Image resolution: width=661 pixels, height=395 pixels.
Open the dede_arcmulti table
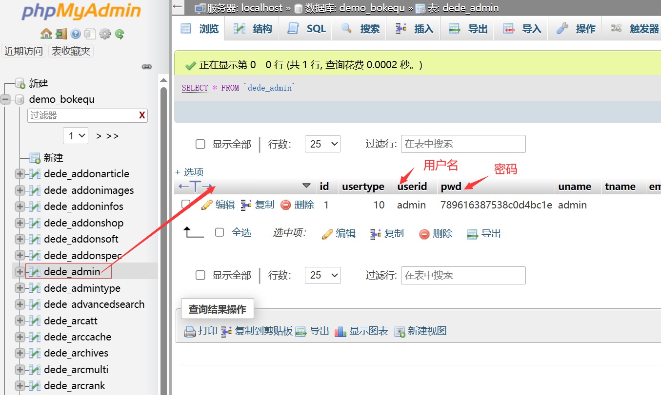(76, 370)
